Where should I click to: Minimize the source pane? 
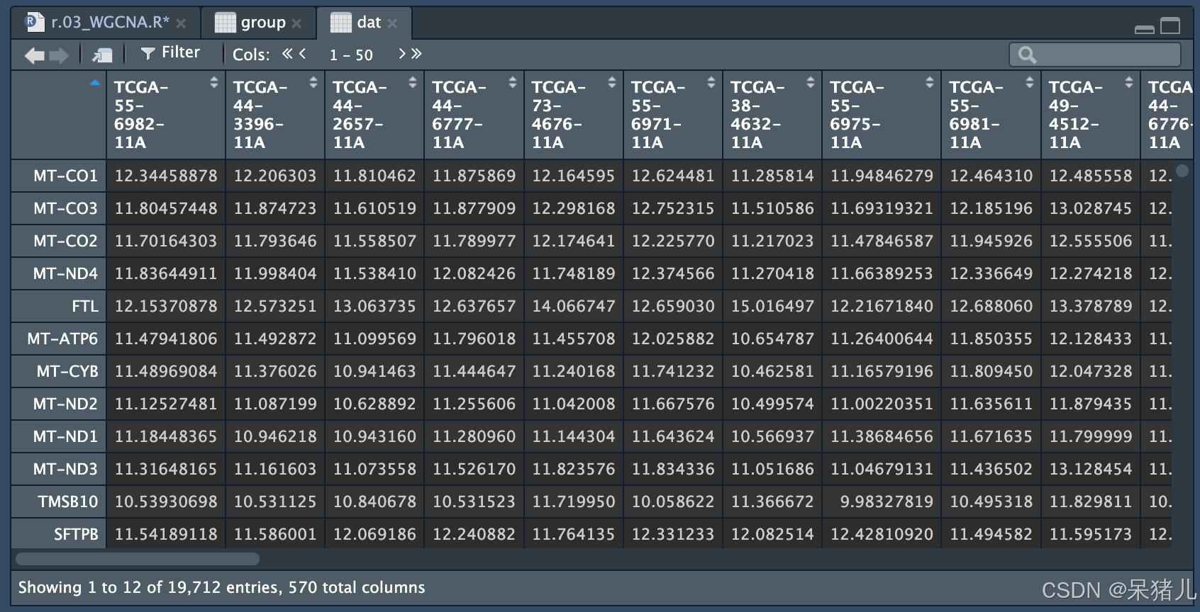pyautogui.click(x=1145, y=29)
